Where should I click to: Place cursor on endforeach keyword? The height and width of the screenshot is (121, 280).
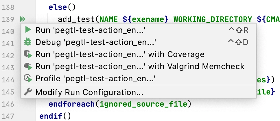72,104
